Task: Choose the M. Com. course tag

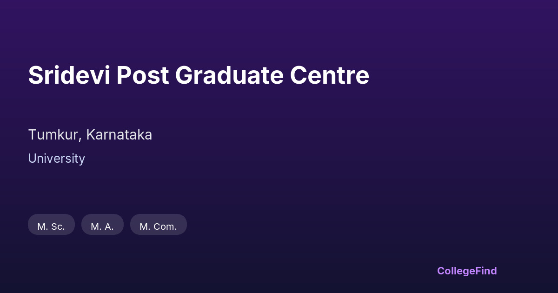Action: (x=158, y=225)
